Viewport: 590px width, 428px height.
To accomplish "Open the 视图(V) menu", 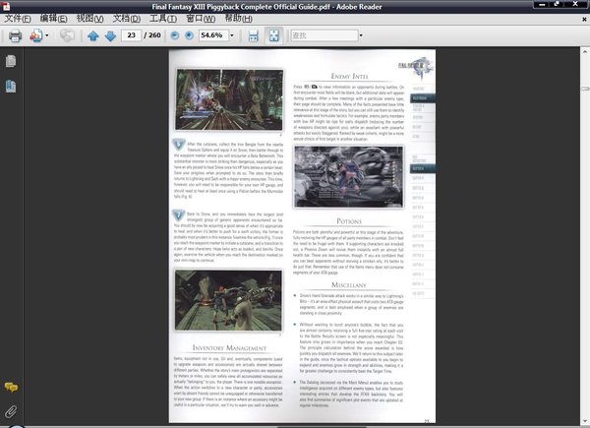I will point(92,18).
